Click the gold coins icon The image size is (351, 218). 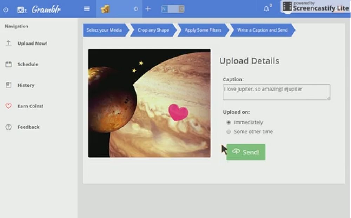pos(105,9)
